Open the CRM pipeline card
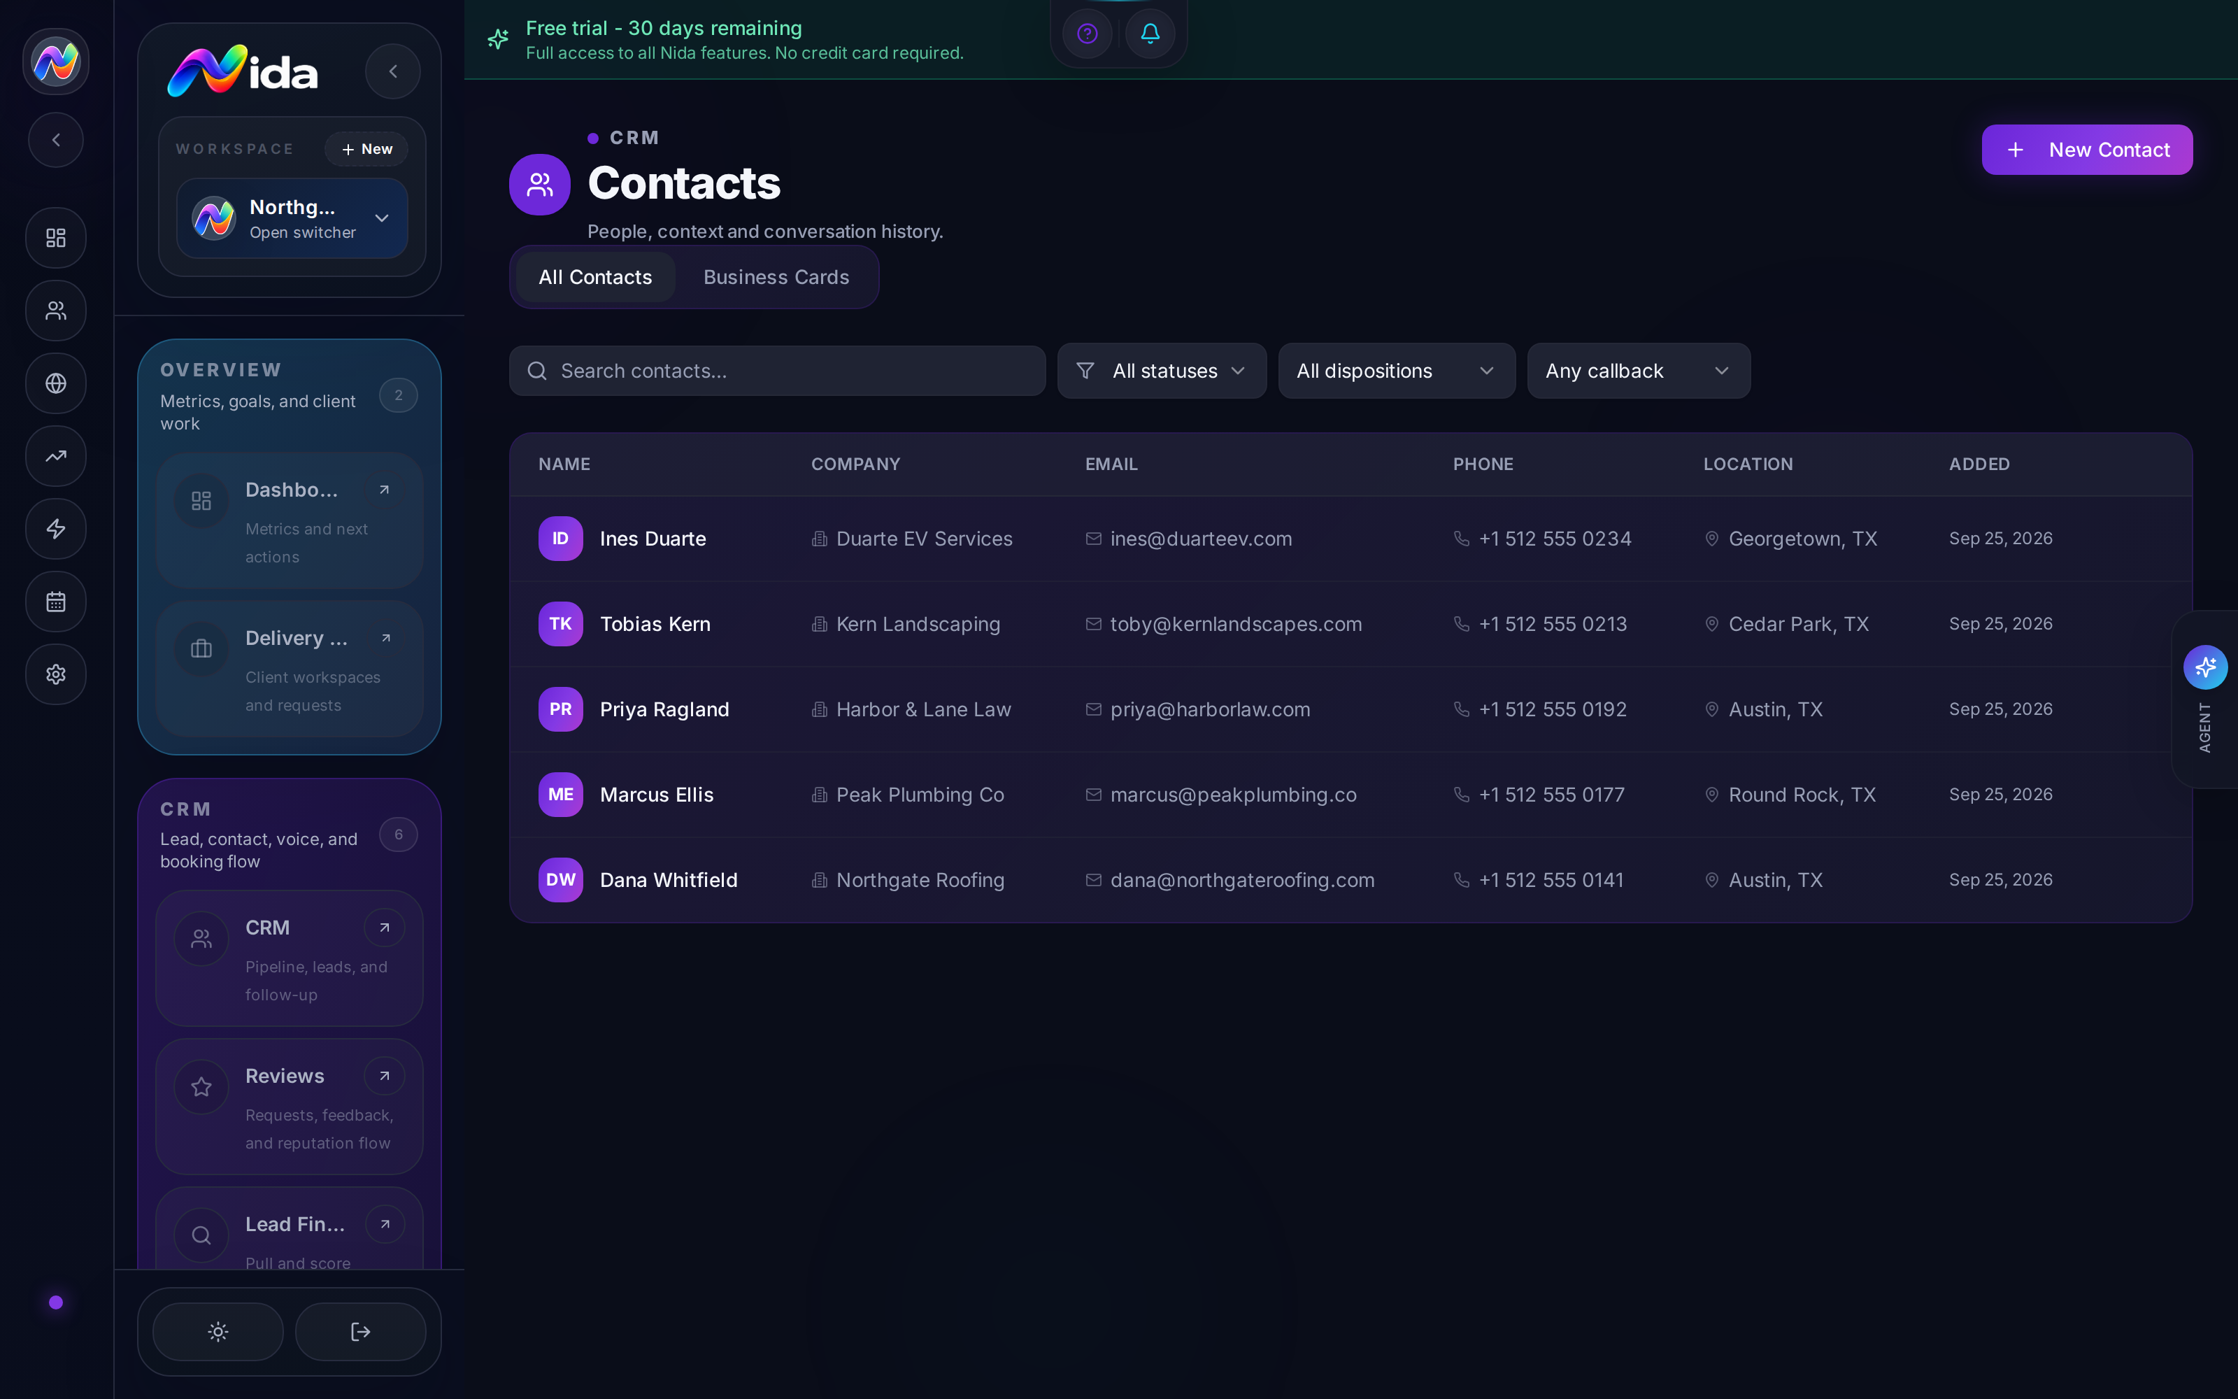2238x1399 pixels. (290, 958)
